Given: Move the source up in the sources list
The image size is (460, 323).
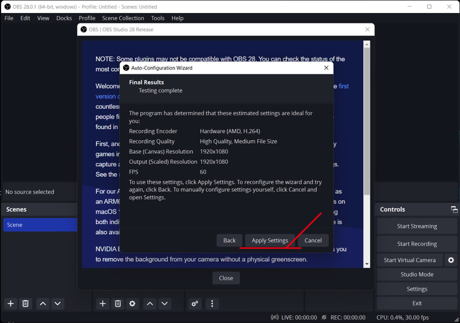Looking at the screenshot, I should [150, 304].
